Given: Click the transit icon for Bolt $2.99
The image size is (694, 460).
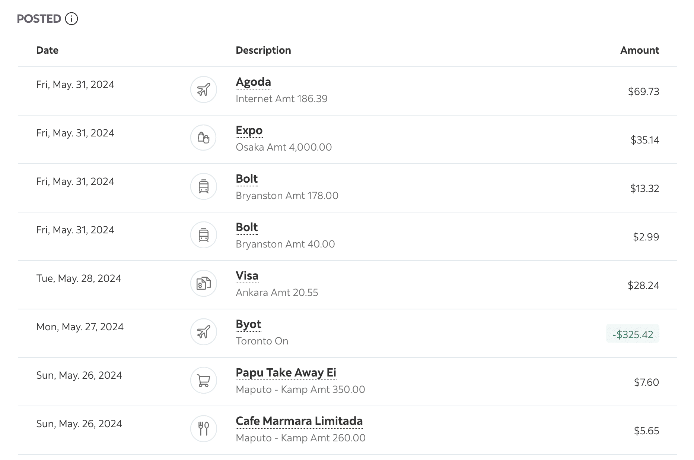Looking at the screenshot, I should coord(204,235).
